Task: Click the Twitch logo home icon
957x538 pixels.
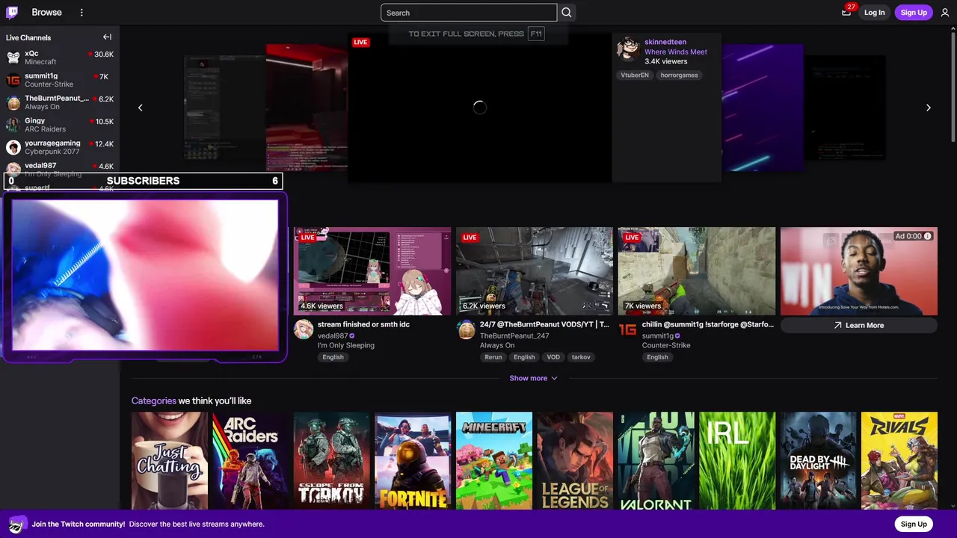Action: pyautogui.click(x=13, y=13)
